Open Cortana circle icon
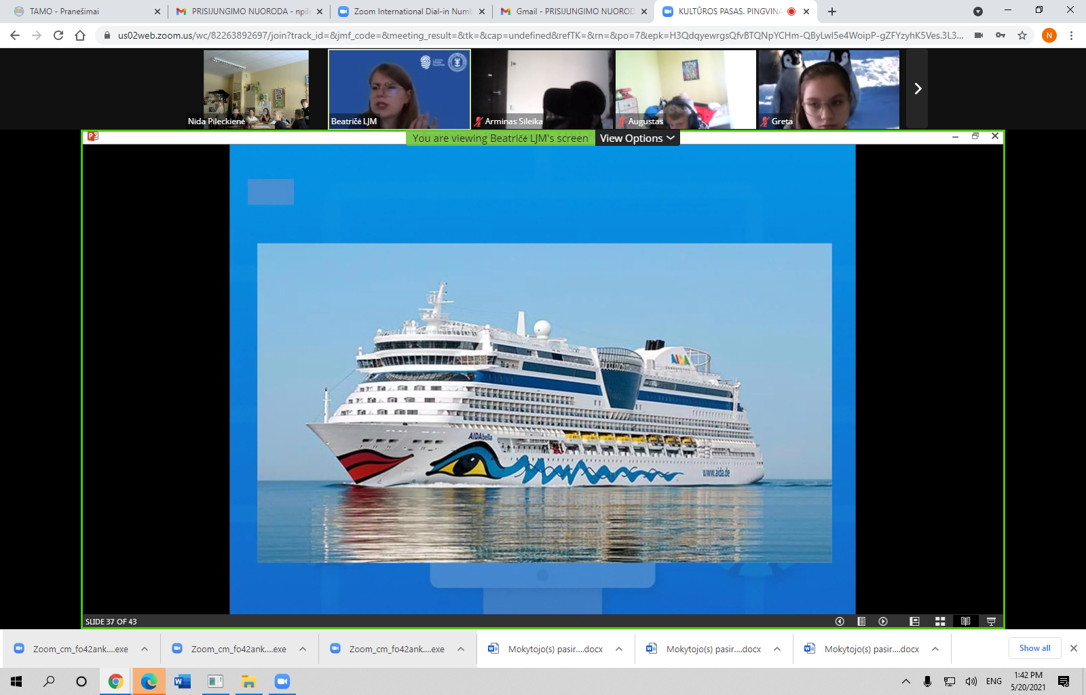The image size is (1086, 695). pyautogui.click(x=81, y=681)
